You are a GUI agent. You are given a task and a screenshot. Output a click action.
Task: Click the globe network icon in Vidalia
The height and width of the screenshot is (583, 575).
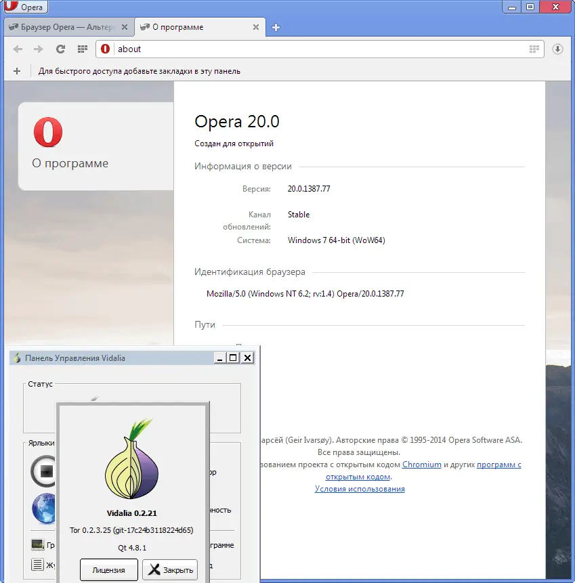[44, 509]
